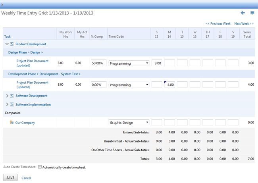
Task: Open the Design Phase > Design link
Action: [25, 52]
